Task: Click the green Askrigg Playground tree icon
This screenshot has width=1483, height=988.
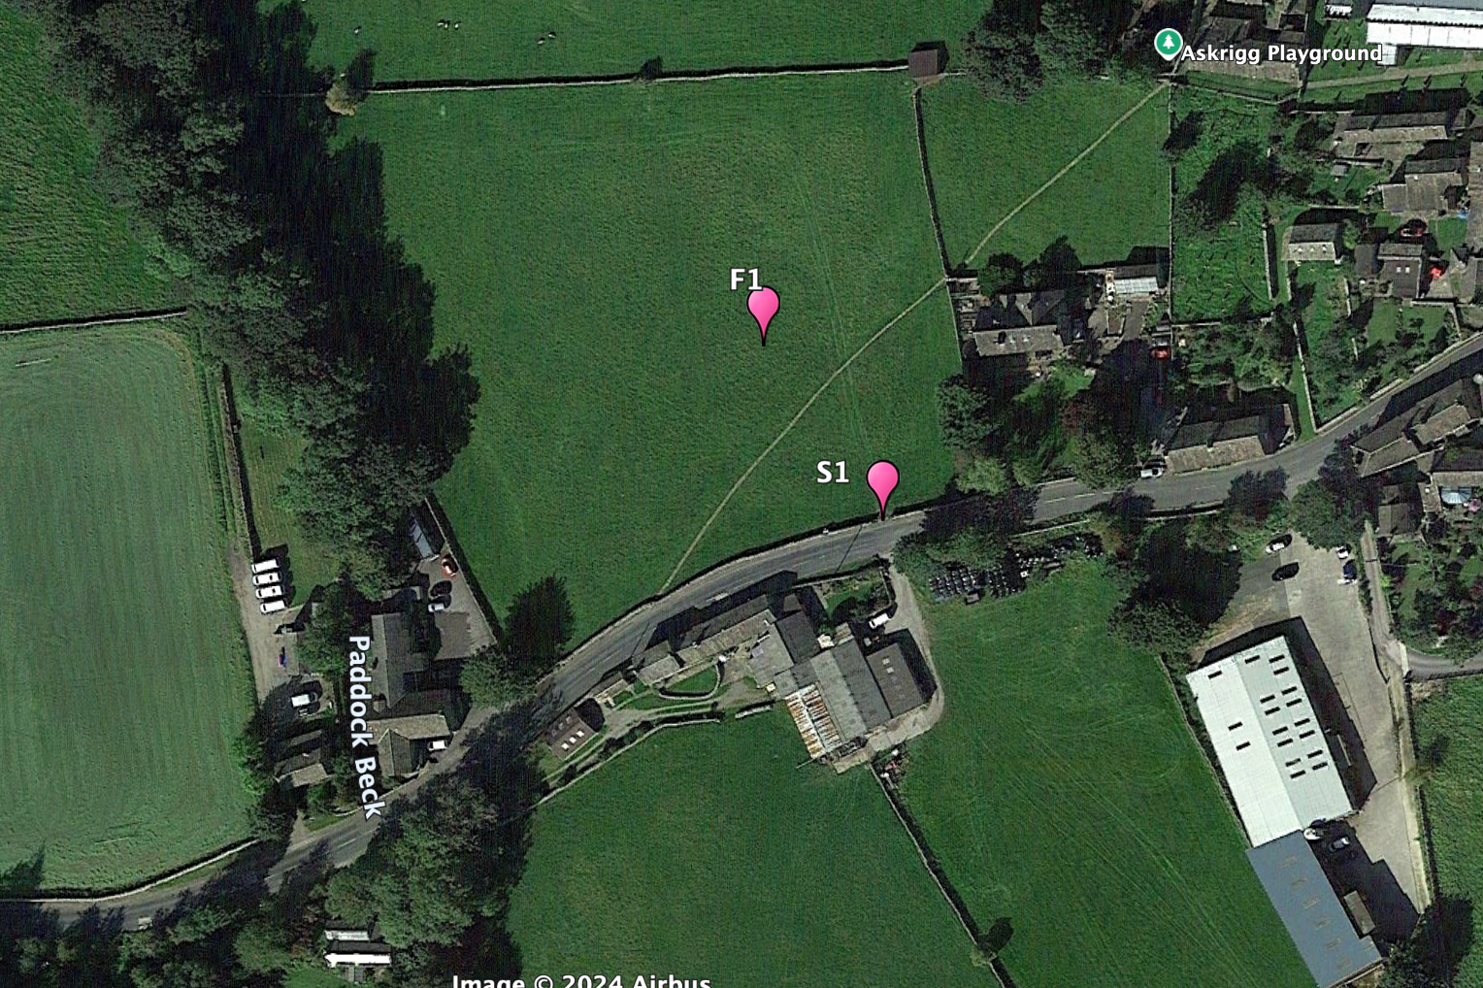Action: coord(1167,44)
